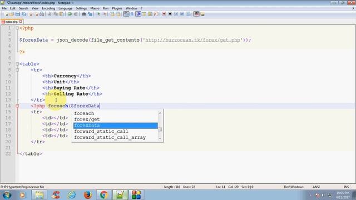Undo the last edit via toolbar
Screen dimensions: 356x200
click(x=70, y=14)
